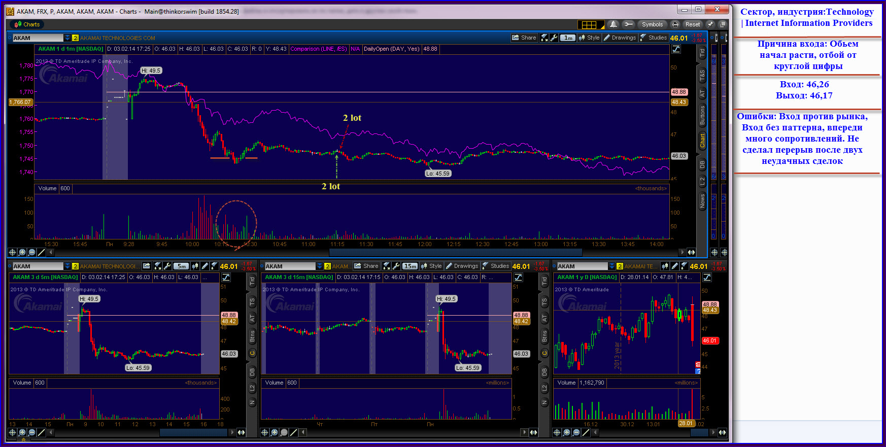Open the wrench setup icon in top toolbar
Screen dimensions: 886x447
(628, 24)
